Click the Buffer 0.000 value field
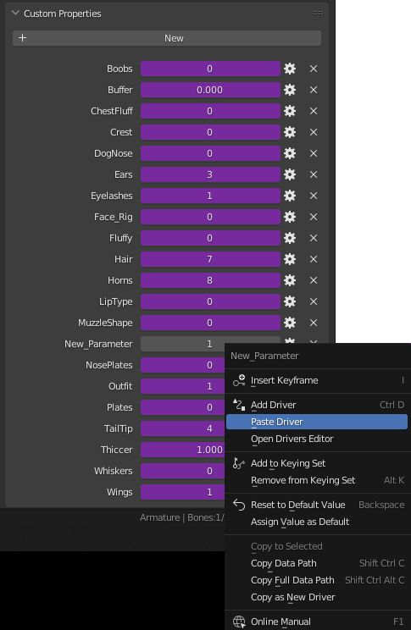Screen dimensions: 411x630 pos(210,90)
